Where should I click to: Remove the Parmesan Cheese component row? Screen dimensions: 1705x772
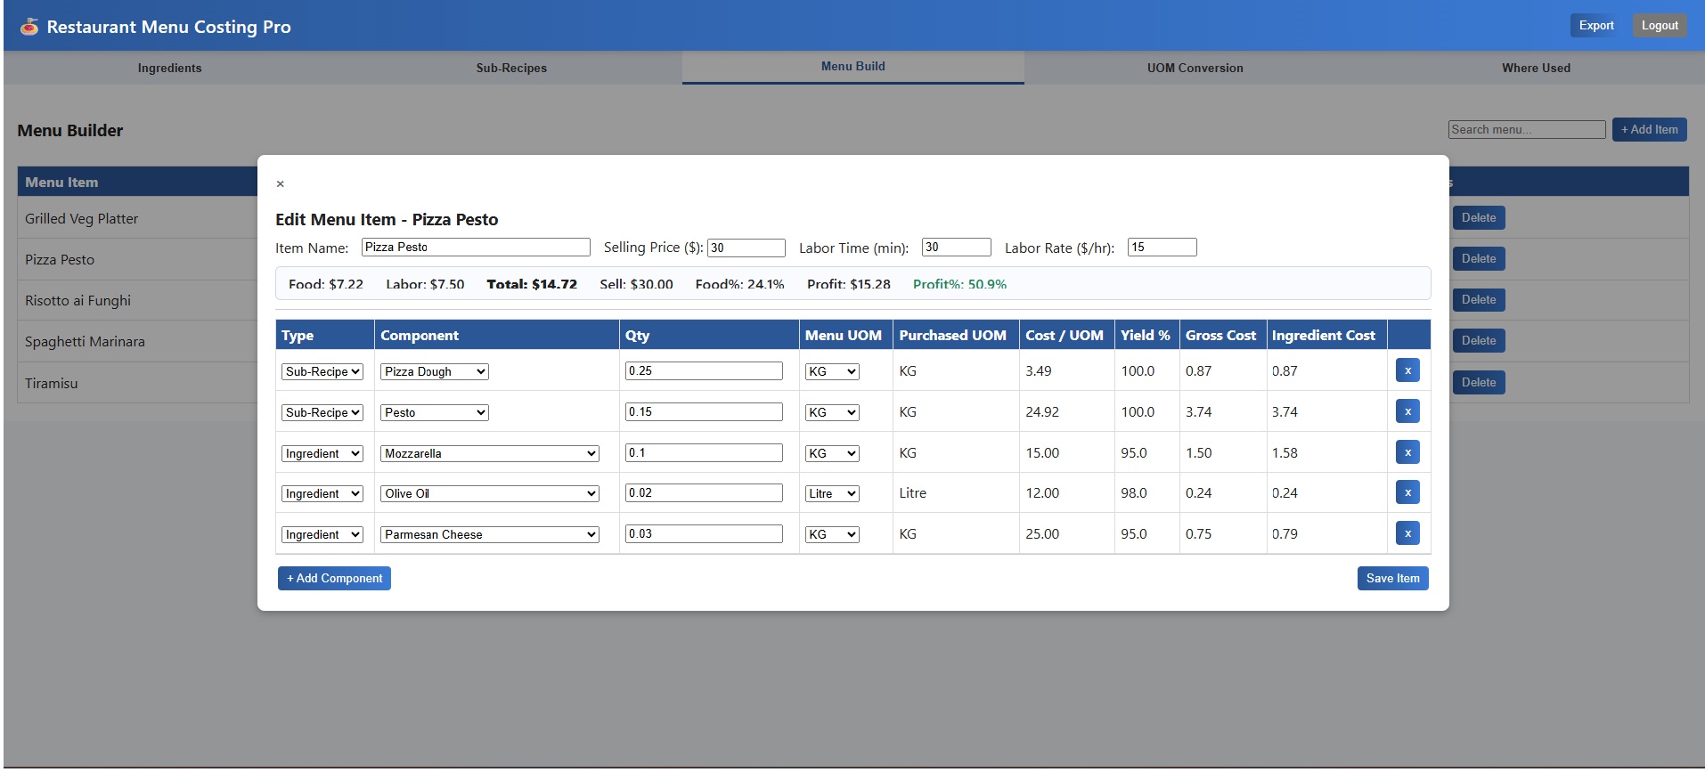coord(1407,533)
